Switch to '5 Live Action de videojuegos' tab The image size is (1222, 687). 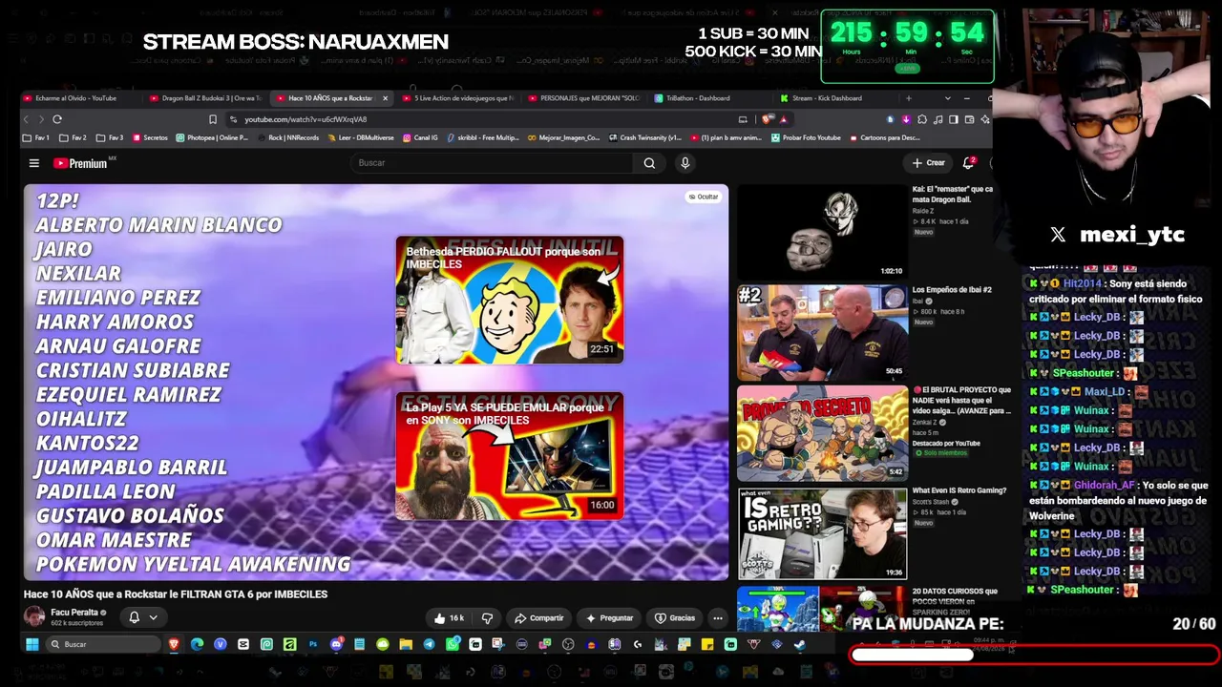point(458,98)
